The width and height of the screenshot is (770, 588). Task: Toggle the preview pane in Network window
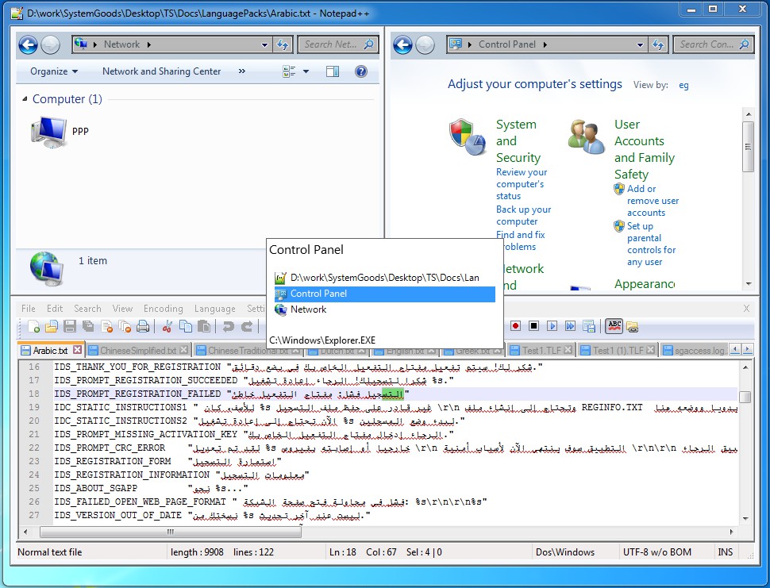[x=333, y=71]
